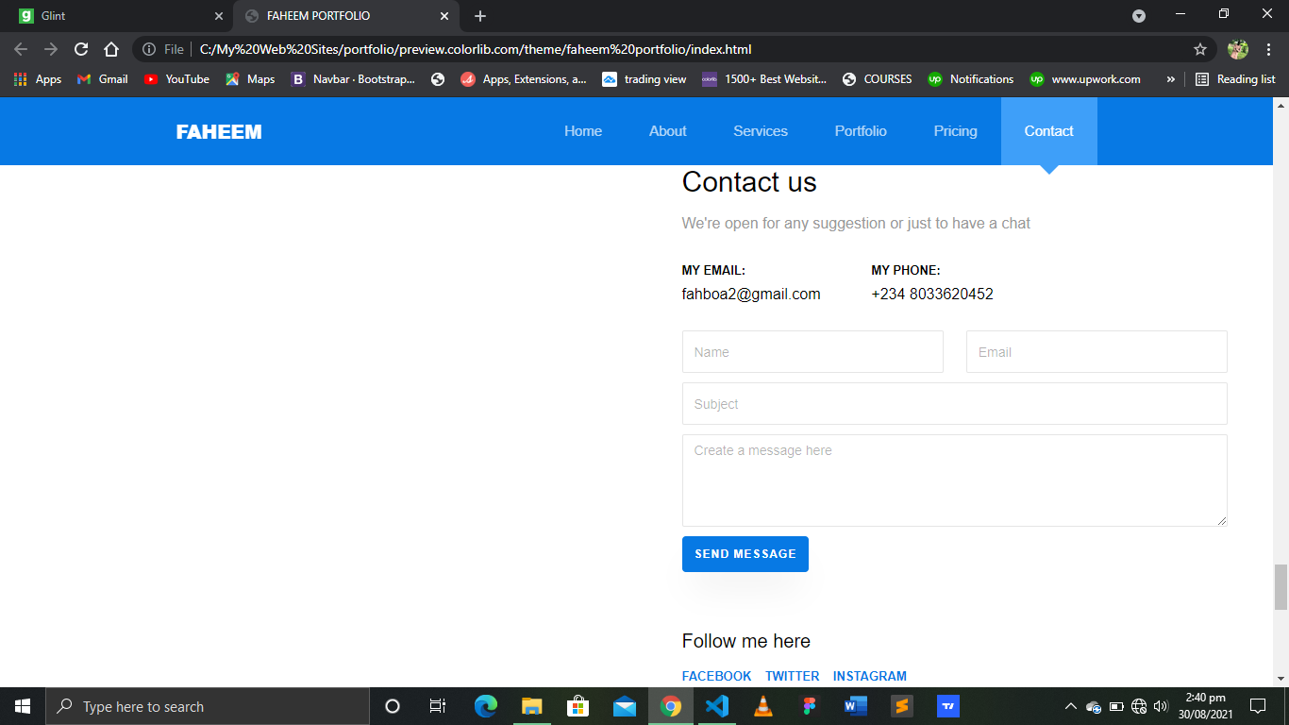The width and height of the screenshot is (1289, 725).
Task: Show hidden system tray icons
Action: pyautogui.click(x=1070, y=706)
